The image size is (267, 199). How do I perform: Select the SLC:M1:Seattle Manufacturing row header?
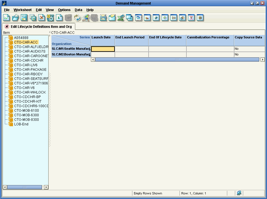(71, 49)
